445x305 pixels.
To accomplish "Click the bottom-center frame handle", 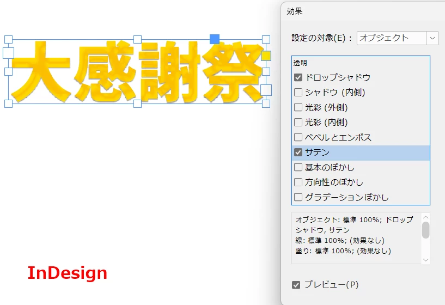I will coord(137,103).
